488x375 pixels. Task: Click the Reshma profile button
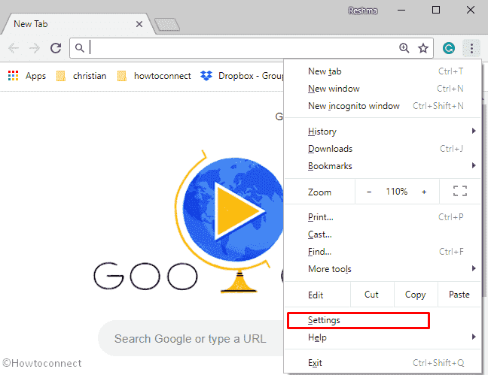(363, 11)
